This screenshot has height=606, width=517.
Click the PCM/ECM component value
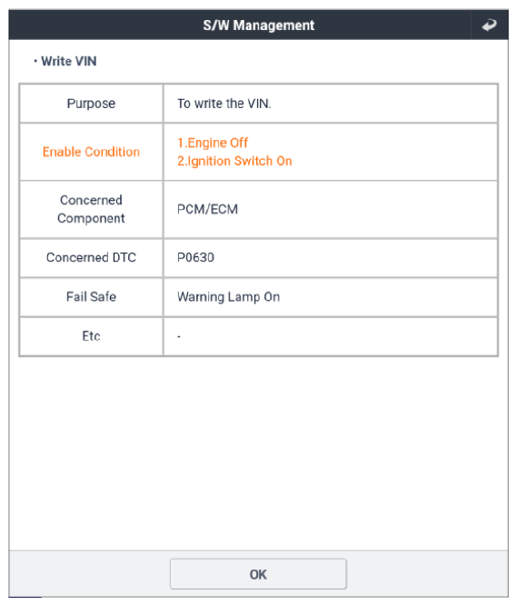(207, 209)
